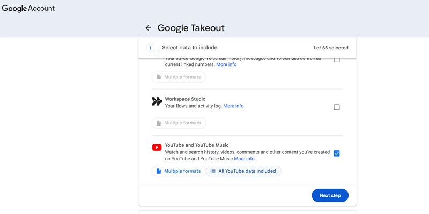Click the YouTube red play icon
Viewport: 429px width, 214px height.
pos(157,148)
